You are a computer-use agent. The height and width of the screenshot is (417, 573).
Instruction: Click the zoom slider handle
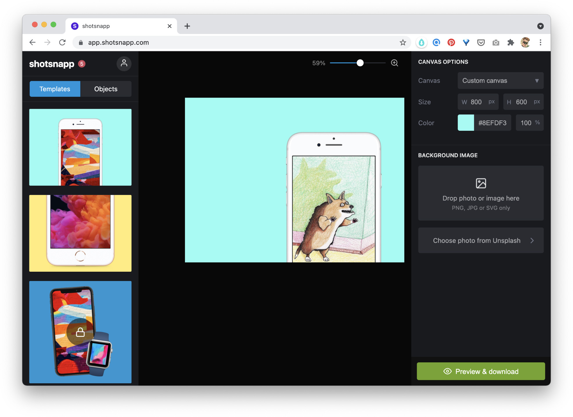pyautogui.click(x=360, y=63)
